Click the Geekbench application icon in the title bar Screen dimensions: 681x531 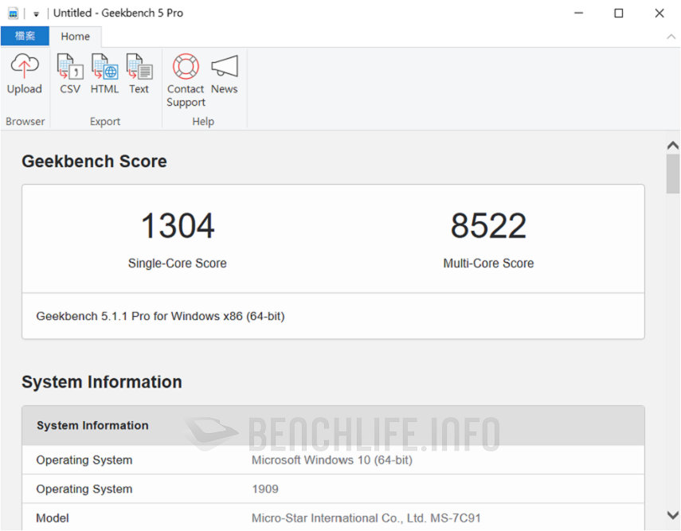pos(11,13)
